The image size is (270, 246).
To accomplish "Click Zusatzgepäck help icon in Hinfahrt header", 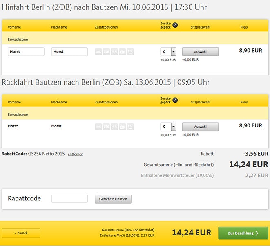I will pyautogui.click(x=175, y=25).
